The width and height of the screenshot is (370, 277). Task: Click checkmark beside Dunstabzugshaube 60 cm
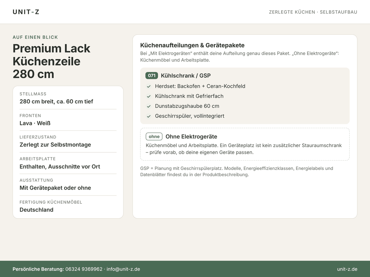click(149, 106)
